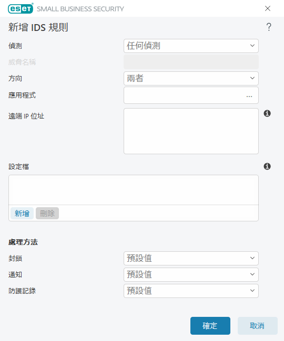Click the 新增 button under the profile list

(22, 214)
